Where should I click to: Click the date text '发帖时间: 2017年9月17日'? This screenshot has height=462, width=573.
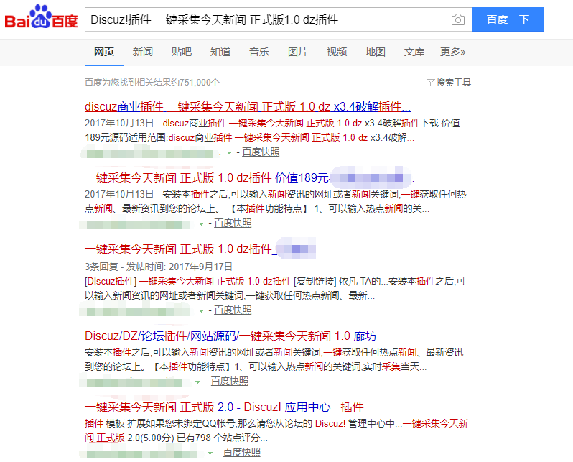tap(179, 267)
